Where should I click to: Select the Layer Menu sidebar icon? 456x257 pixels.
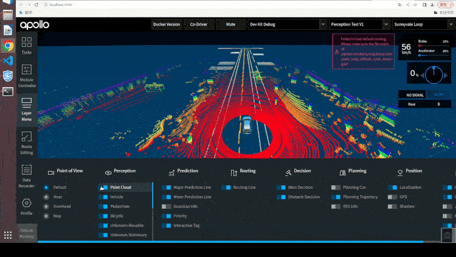[x=27, y=110]
